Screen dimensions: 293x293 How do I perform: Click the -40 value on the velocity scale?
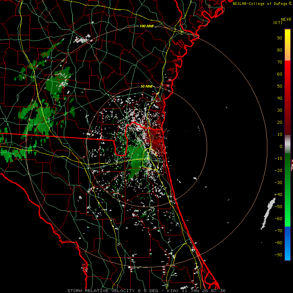[278, 195]
